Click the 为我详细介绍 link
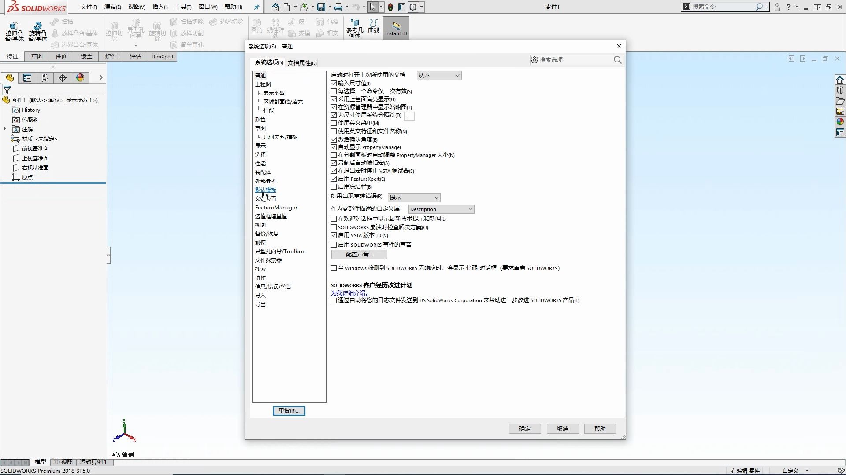 [349, 292]
